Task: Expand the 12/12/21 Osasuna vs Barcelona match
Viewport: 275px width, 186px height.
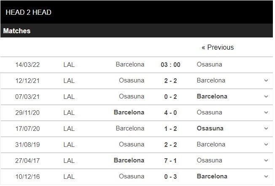Action: [x=266, y=81]
